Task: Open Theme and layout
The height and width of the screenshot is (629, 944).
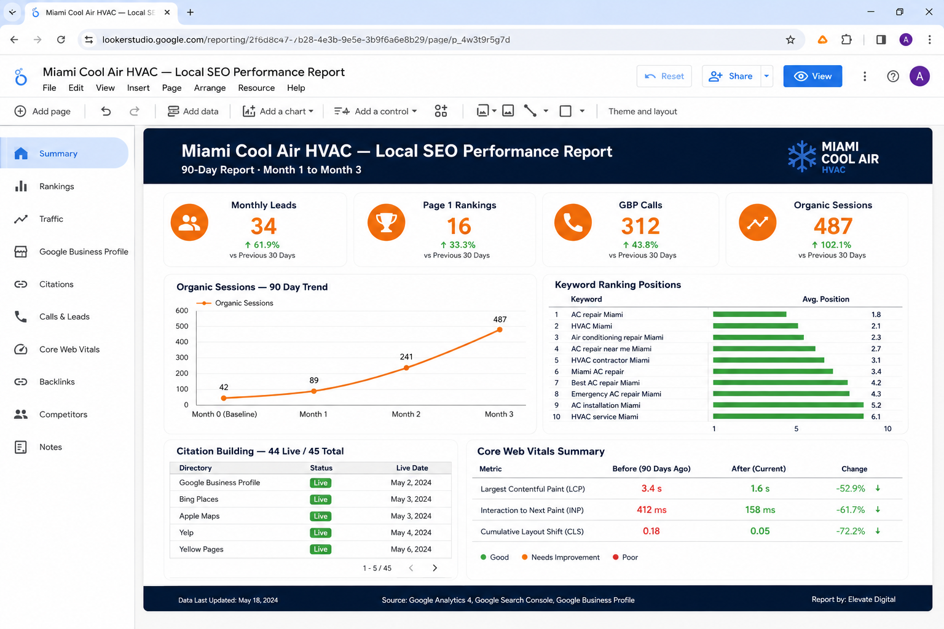Action: pos(643,111)
